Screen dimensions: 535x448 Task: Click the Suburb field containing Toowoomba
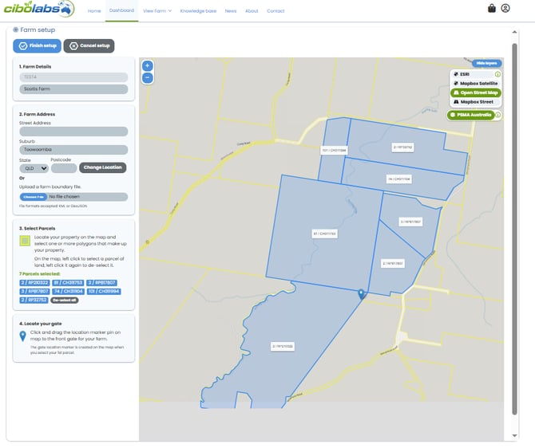point(73,150)
